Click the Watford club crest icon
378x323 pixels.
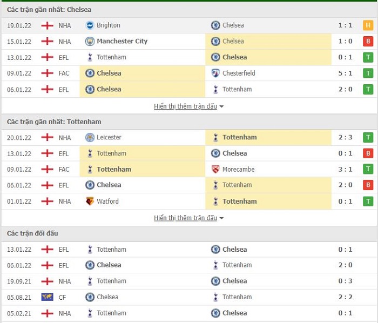pyautogui.click(x=90, y=201)
